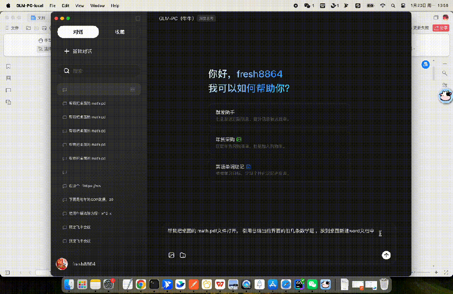Toggle the 深度思考 deep thinking mode
This screenshot has width=453, height=294.
(206, 18)
